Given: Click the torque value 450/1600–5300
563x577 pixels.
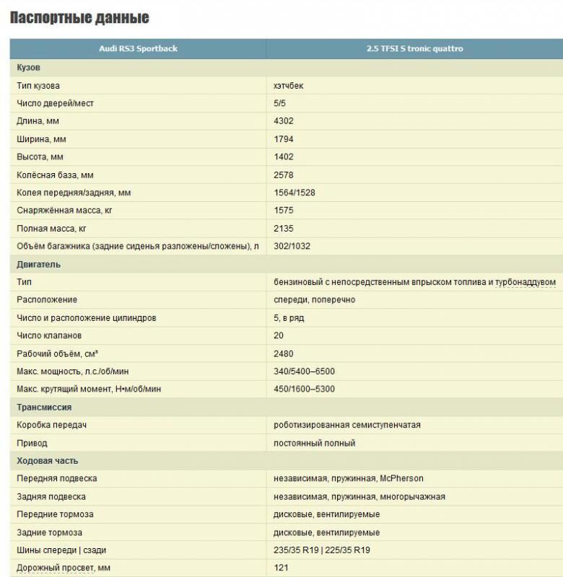Looking at the screenshot, I should [x=304, y=389].
